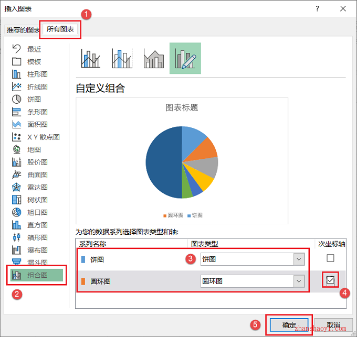This screenshot has width=357, height=337.
Task: Click 系列名称 column header
Action: click(92, 244)
